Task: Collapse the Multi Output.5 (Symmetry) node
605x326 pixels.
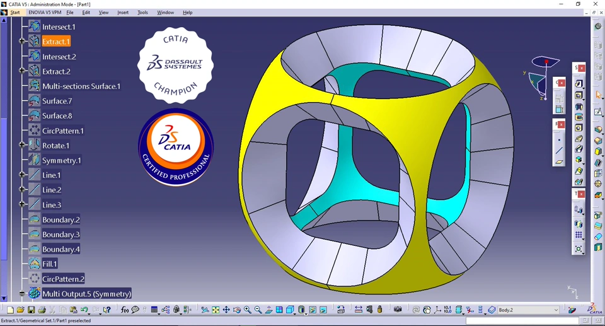Action: tap(22, 293)
